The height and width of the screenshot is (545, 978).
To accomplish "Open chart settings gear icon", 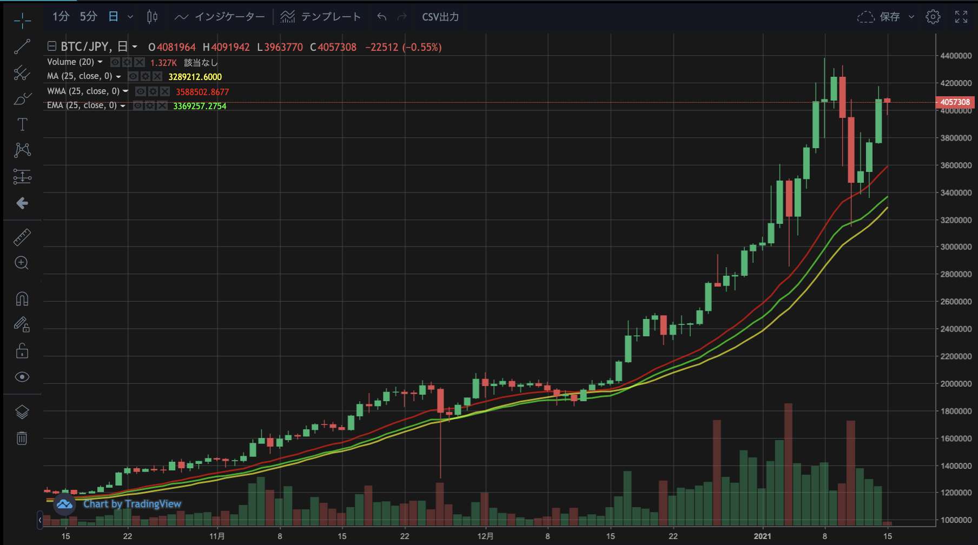I will point(933,17).
